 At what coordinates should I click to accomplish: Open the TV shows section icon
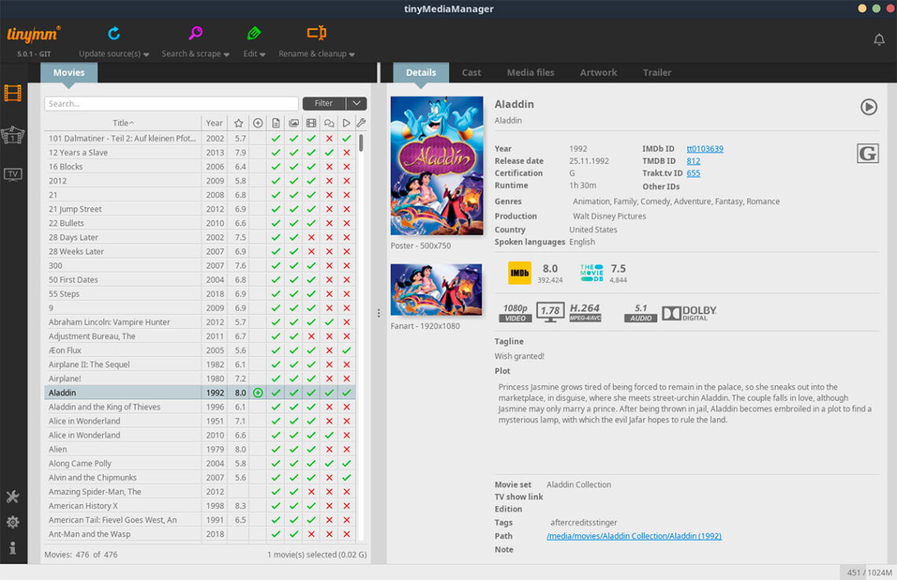tap(13, 174)
